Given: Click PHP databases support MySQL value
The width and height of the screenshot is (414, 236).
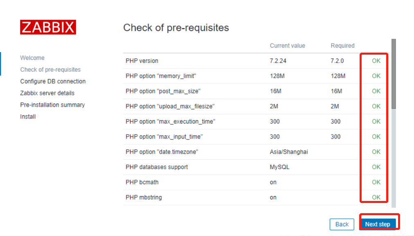Looking at the screenshot, I should (x=279, y=167).
